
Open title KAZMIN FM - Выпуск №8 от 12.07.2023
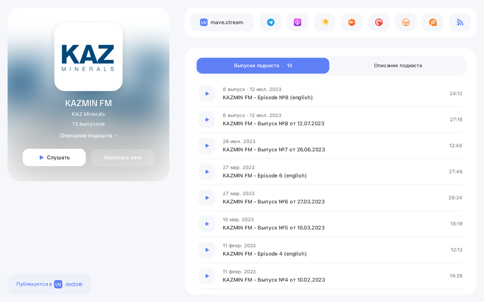pos(273,123)
